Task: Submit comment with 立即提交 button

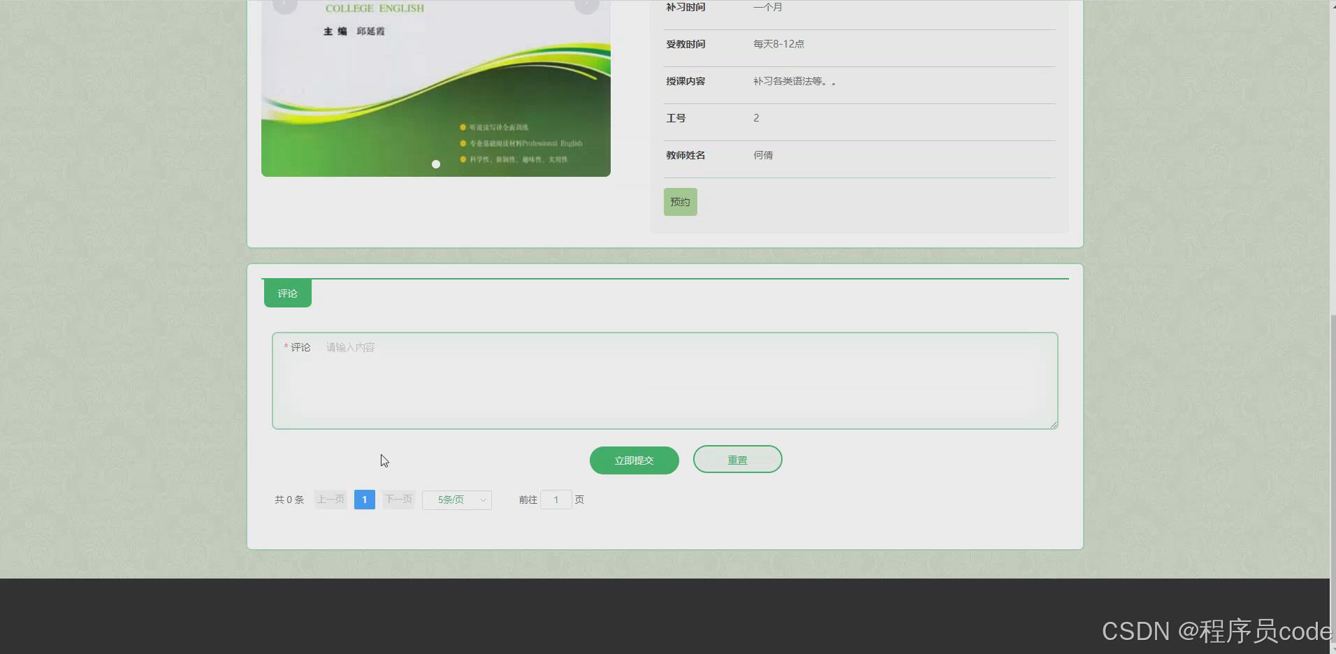Action: click(634, 460)
